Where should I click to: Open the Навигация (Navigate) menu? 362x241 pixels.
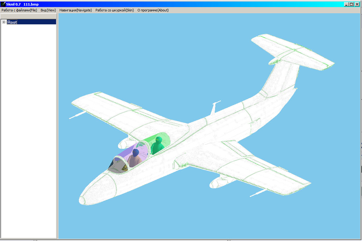point(76,10)
